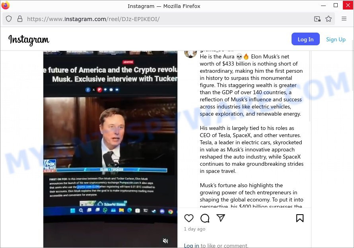354x248 pixels.
Task: Open the Sign Up link
Action: [x=336, y=39]
